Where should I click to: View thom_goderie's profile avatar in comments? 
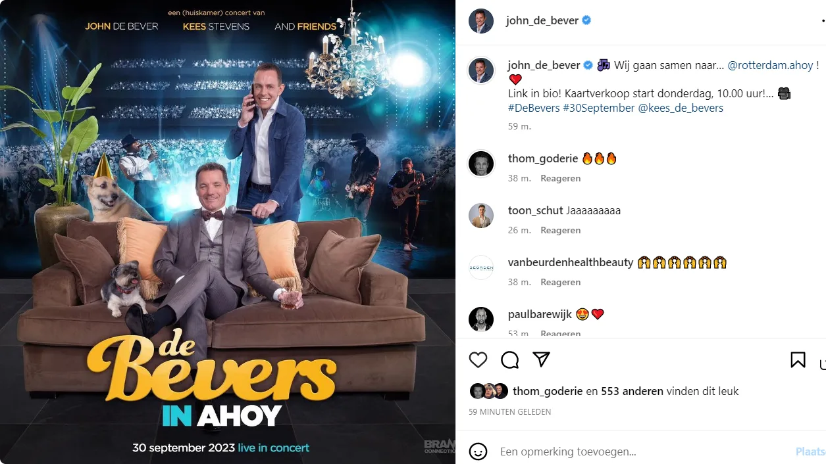481,164
